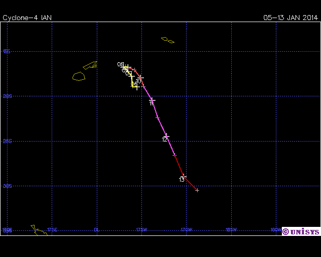
Task: Select the day 13 position marker
Action: (x=184, y=176)
